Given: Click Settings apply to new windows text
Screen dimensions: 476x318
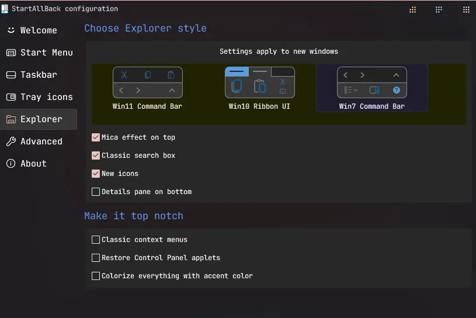Looking at the screenshot, I should point(279,51).
